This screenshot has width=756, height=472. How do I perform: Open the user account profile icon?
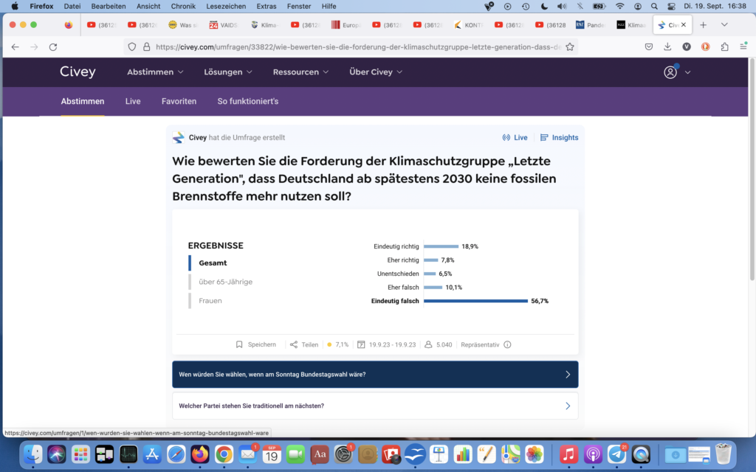pos(670,72)
